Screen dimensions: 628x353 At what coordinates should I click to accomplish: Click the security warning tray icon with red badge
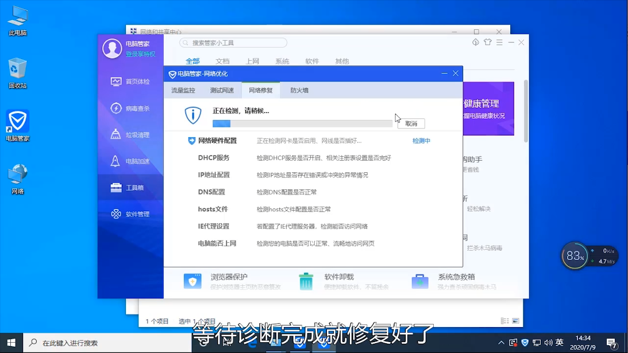pos(513,343)
